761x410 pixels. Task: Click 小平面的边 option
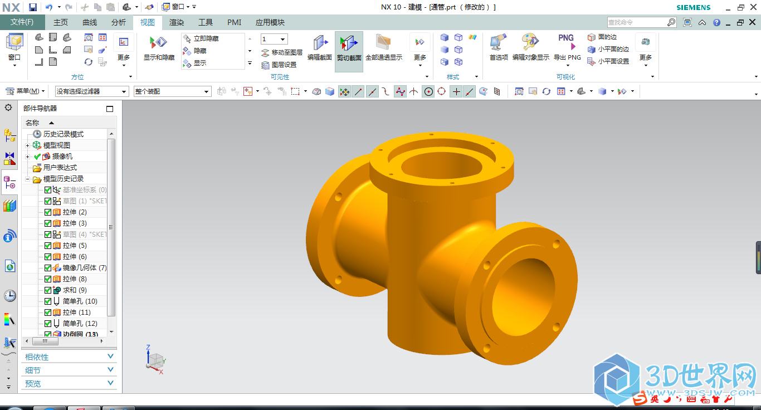point(608,49)
